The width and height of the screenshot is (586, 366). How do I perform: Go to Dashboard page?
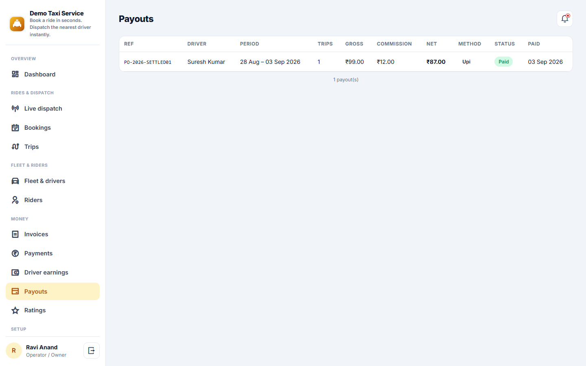point(52,74)
